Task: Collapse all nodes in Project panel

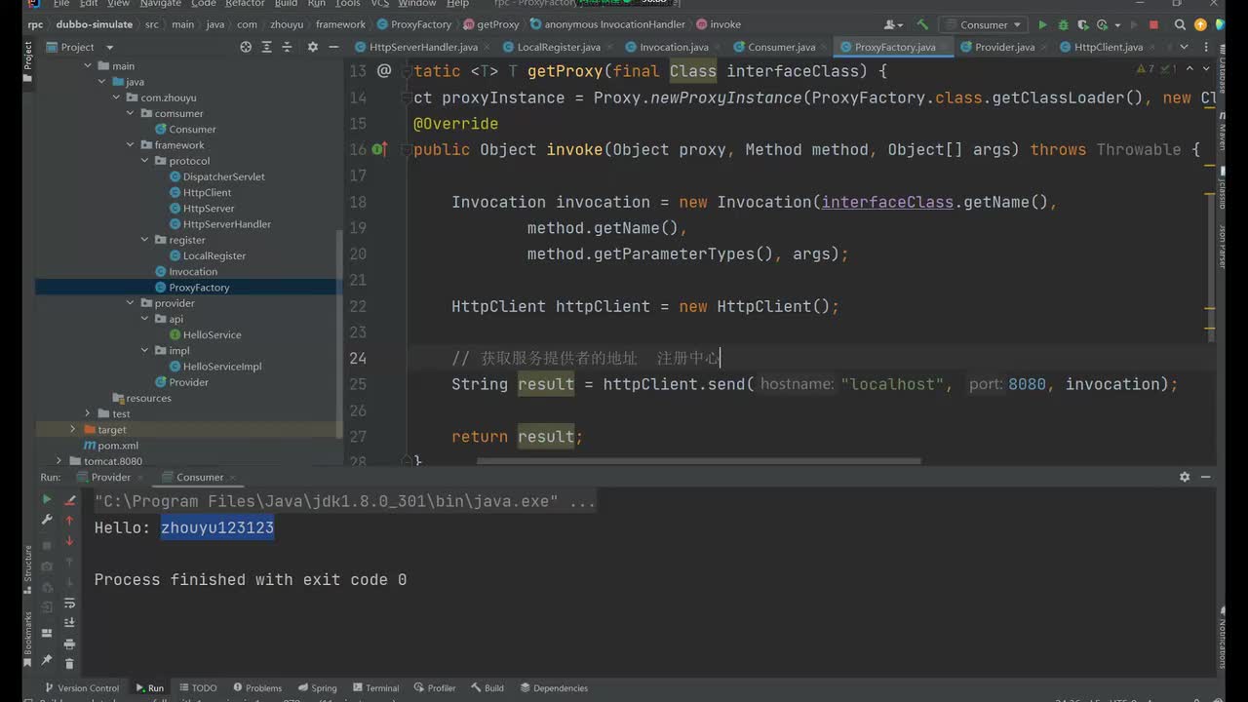Action: (x=289, y=47)
